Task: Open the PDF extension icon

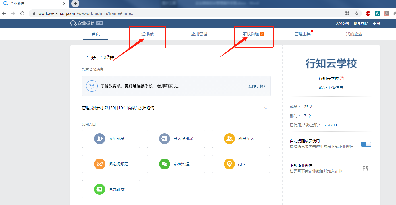Action: (387, 13)
